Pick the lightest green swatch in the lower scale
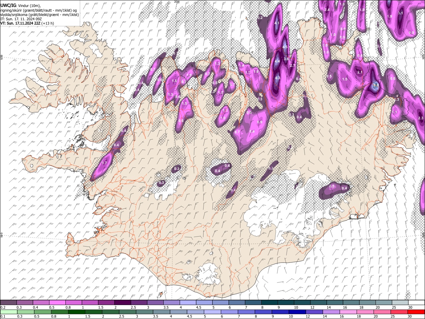The height and width of the screenshot is (319, 425). 8,312
